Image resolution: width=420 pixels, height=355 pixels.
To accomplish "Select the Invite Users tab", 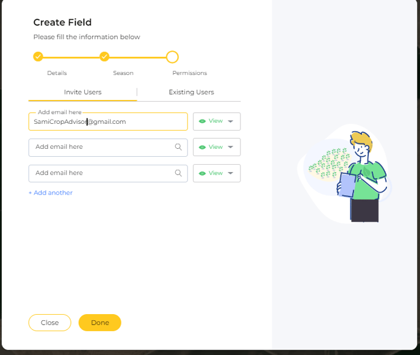I will point(82,92).
